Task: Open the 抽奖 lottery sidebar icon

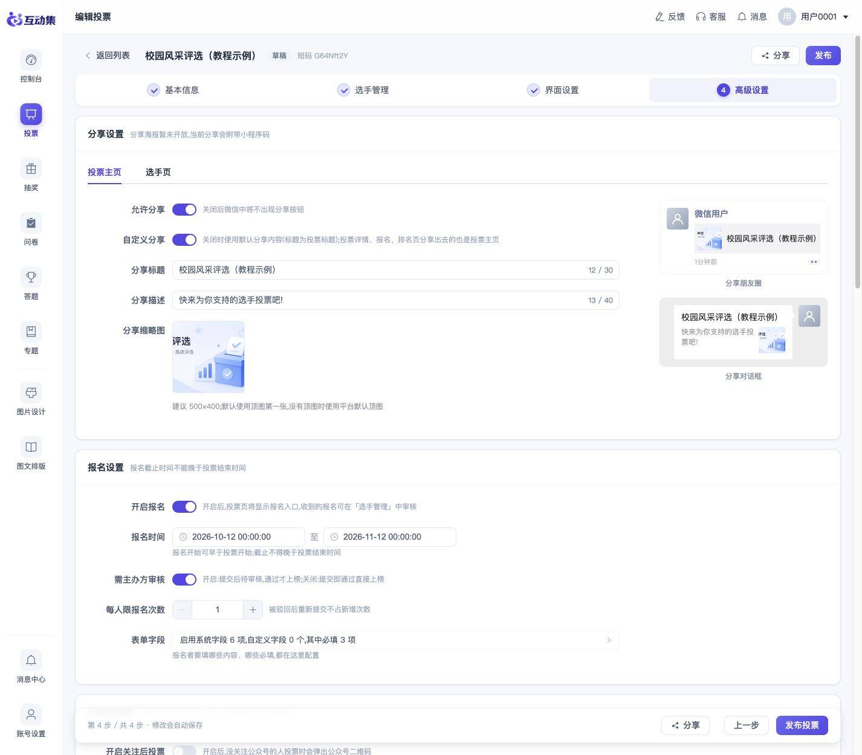Action: pyautogui.click(x=31, y=169)
